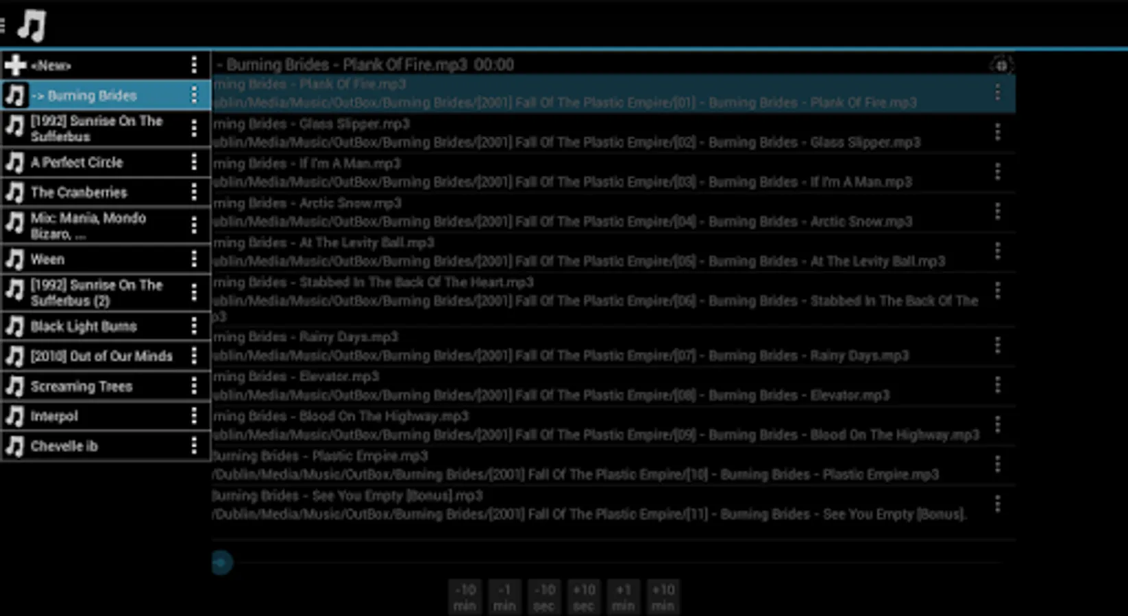This screenshot has height=616, width=1128.
Task: Play the track 'Blood On The Highway.mp3'
Action: 613,426
